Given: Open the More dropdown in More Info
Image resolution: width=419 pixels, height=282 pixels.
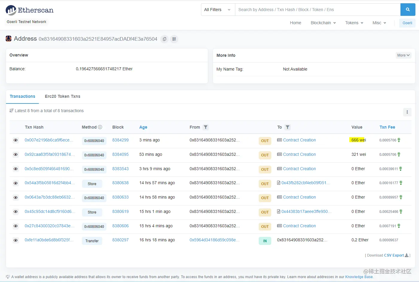Looking at the screenshot, I should (x=403, y=55).
